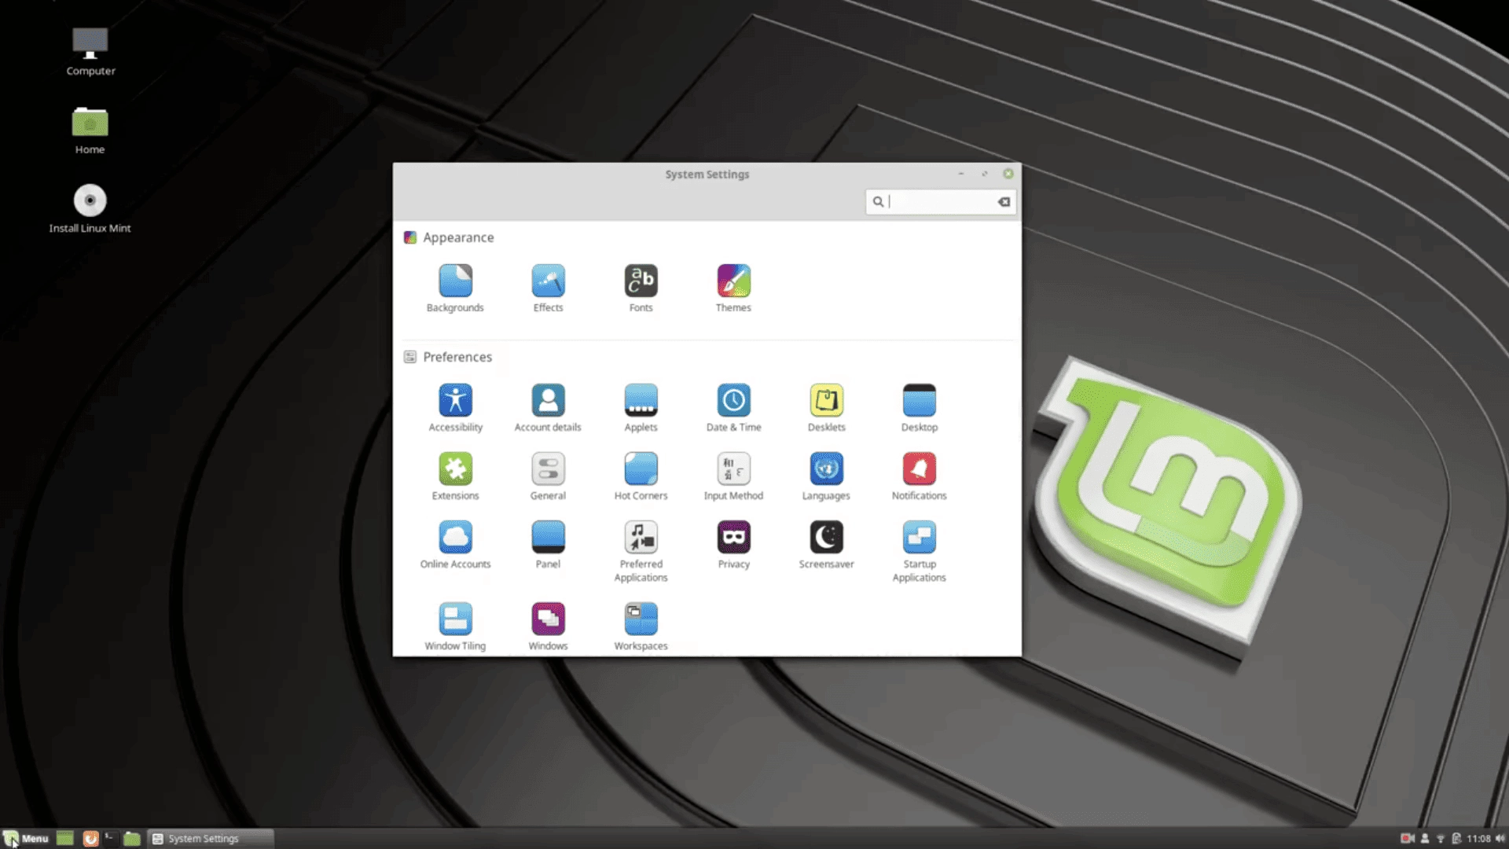Open Date & Time settings
Viewport: 1509px width, 849px height.
(x=733, y=408)
